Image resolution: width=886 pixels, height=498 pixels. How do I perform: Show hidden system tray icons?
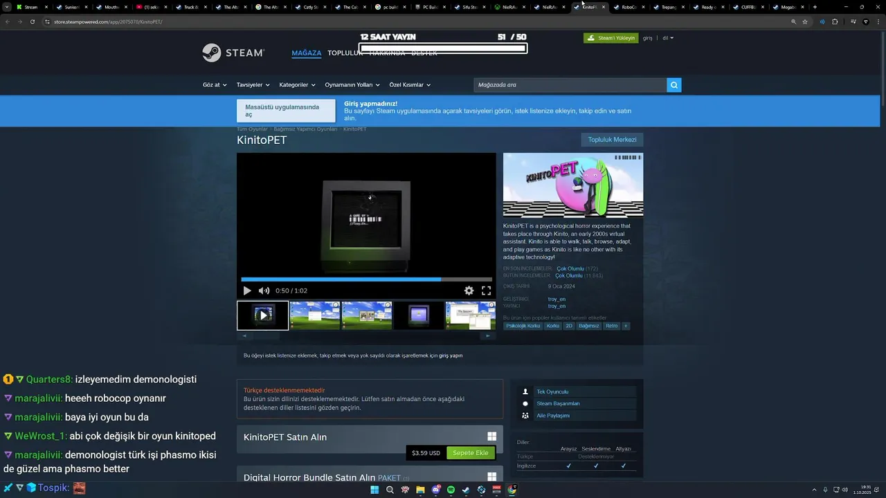click(x=815, y=490)
